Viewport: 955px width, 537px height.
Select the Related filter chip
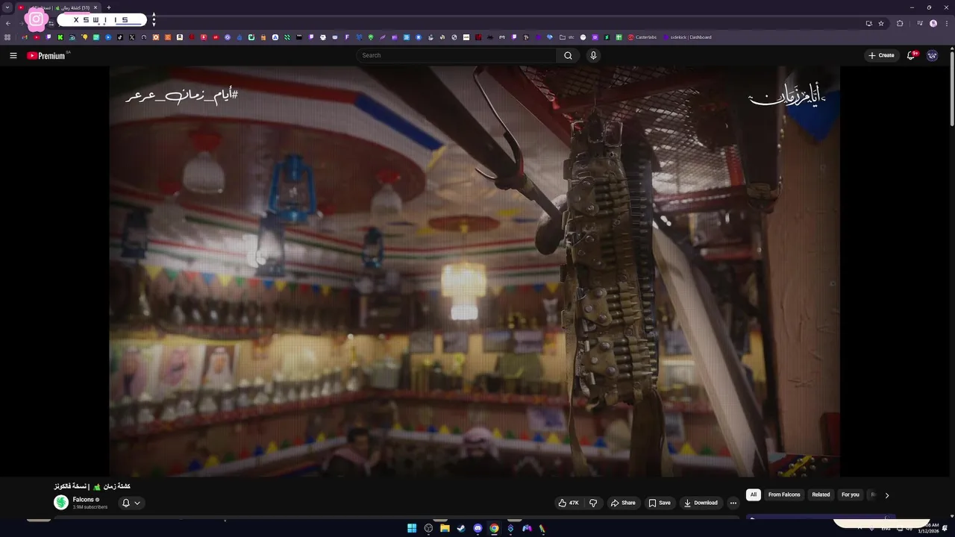821,494
